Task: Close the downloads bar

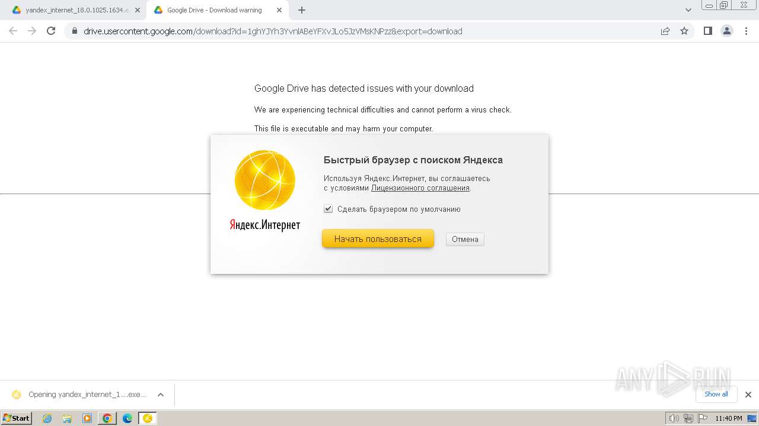Action: [x=748, y=395]
